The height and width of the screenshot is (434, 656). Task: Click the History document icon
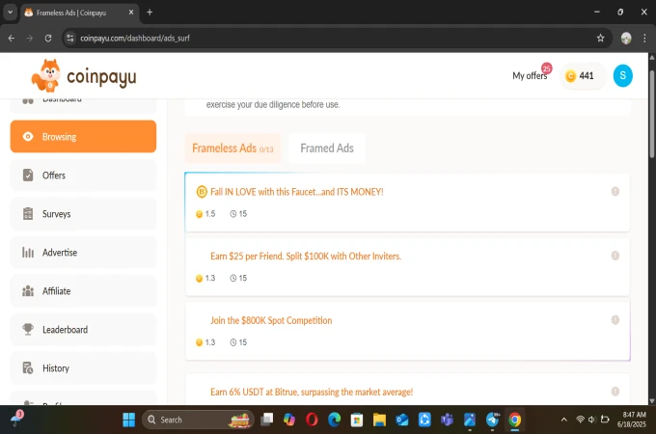[x=28, y=368]
